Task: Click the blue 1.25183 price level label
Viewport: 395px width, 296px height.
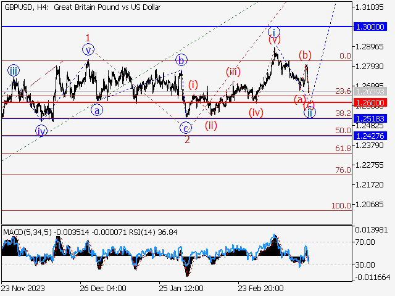Action: coord(370,118)
